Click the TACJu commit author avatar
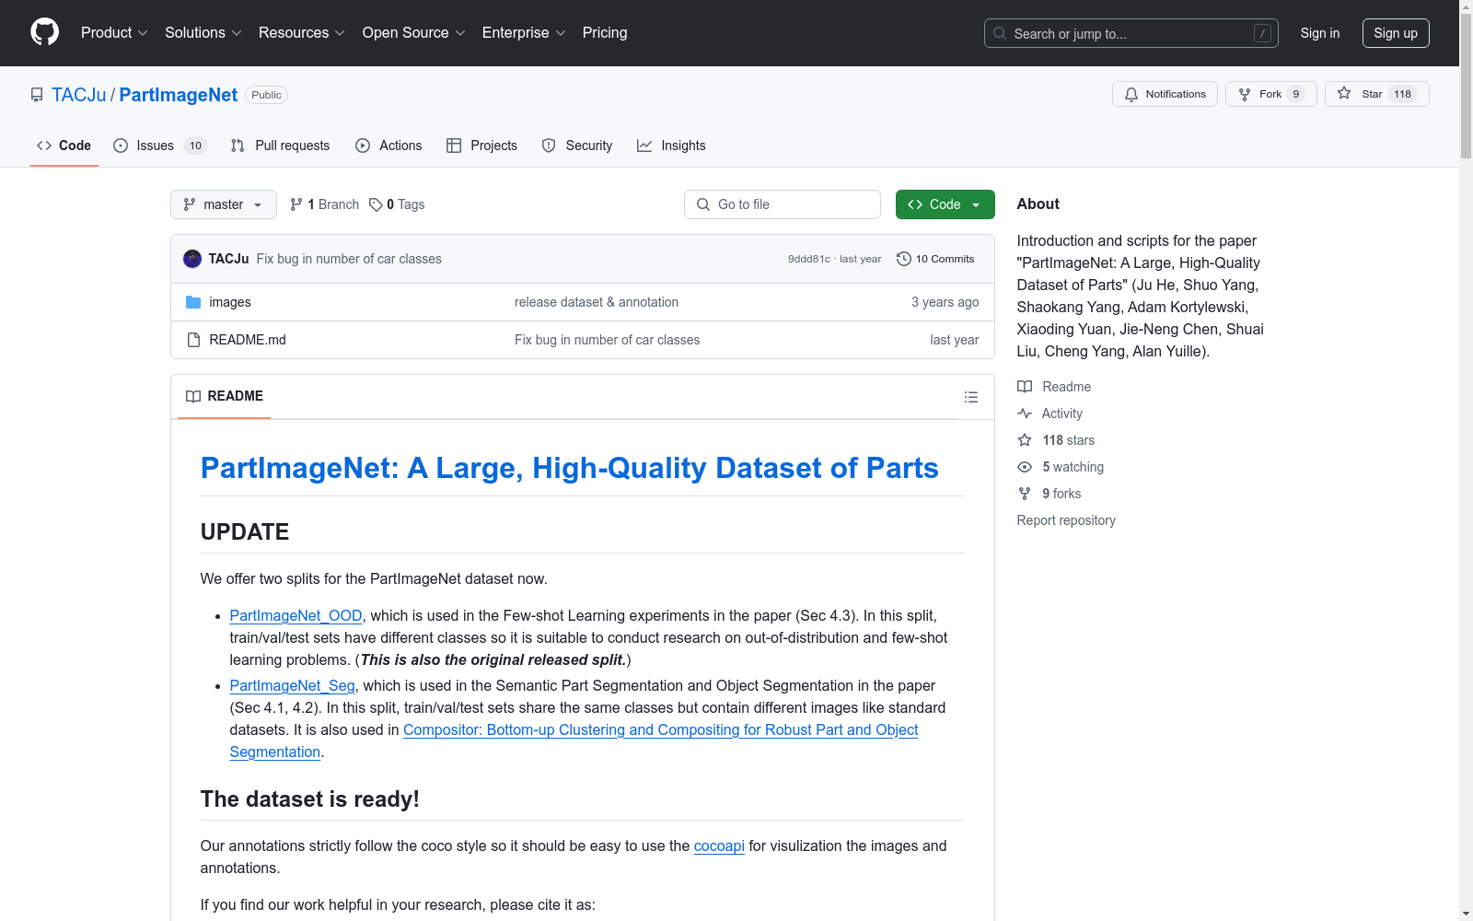This screenshot has width=1473, height=921. [x=192, y=259]
